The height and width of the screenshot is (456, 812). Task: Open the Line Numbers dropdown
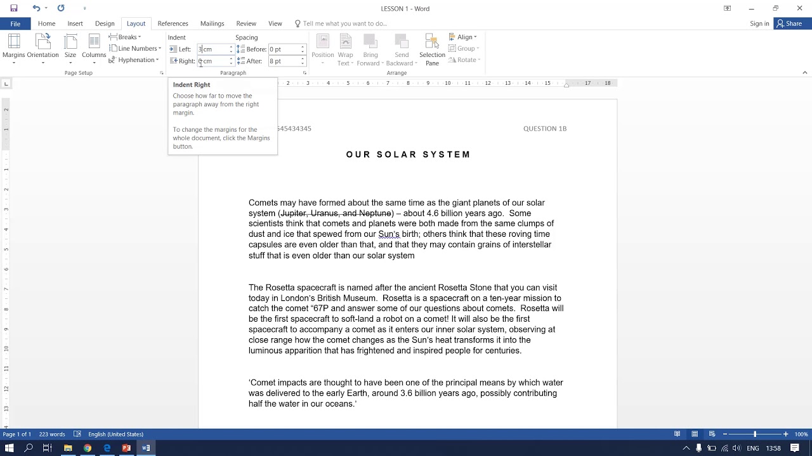pyautogui.click(x=134, y=49)
